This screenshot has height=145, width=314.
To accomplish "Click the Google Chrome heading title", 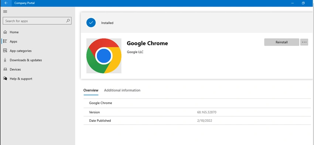I will [x=147, y=43].
